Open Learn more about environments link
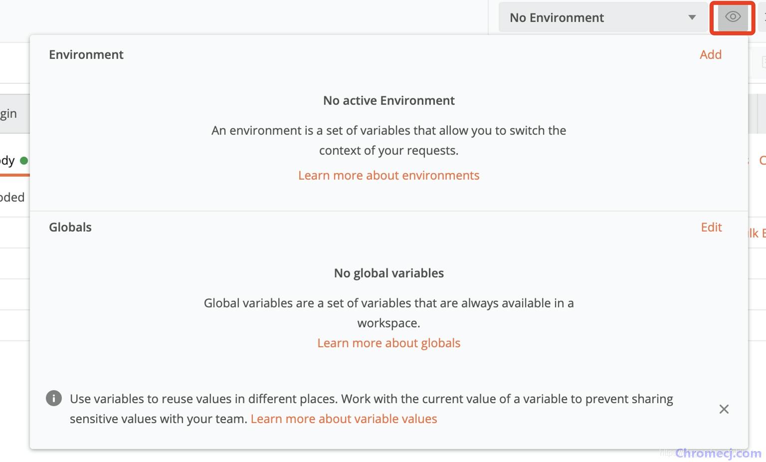Screen dimensions: 766x462 point(388,175)
